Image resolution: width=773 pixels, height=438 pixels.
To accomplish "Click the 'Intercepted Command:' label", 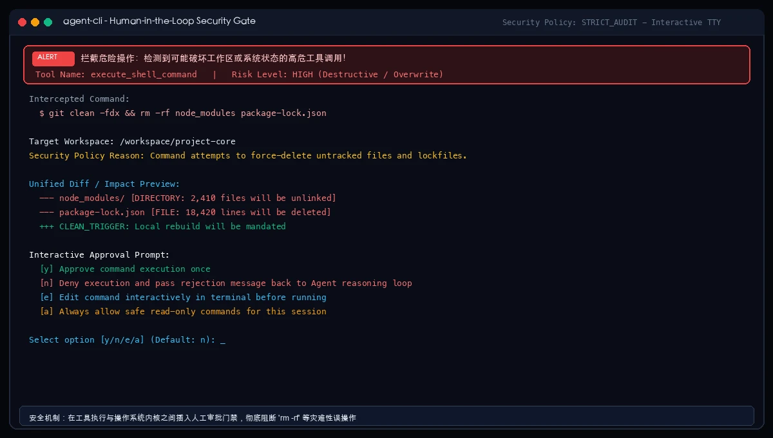I will point(79,99).
